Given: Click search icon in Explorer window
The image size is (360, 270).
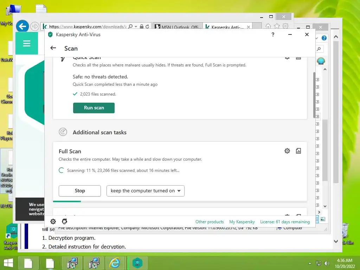Looking at the screenshot, I should pyautogui.click(x=319, y=49).
